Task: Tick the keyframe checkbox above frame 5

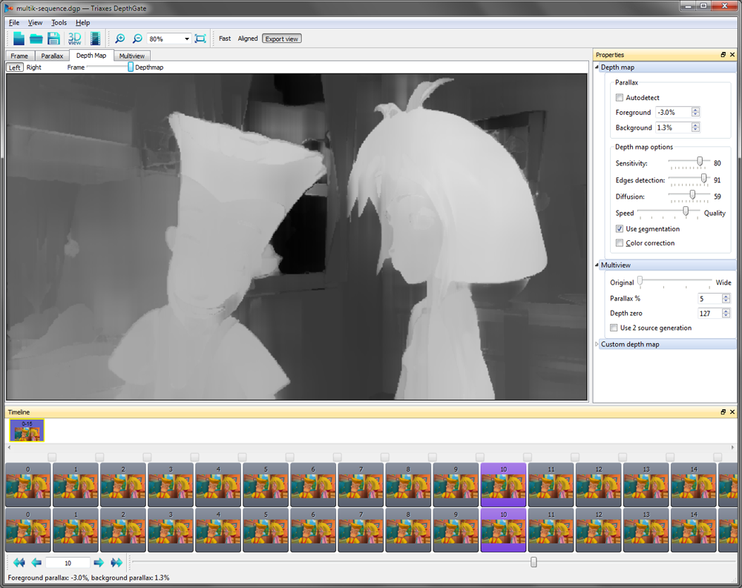Action: tap(289, 457)
